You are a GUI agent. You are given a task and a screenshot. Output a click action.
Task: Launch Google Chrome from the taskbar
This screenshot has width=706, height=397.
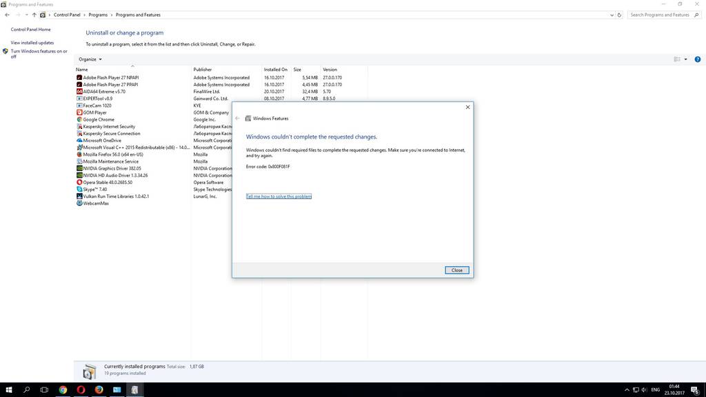coord(63,390)
